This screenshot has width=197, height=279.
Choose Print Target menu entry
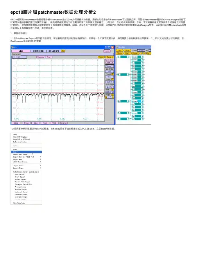[x=26, y=177]
